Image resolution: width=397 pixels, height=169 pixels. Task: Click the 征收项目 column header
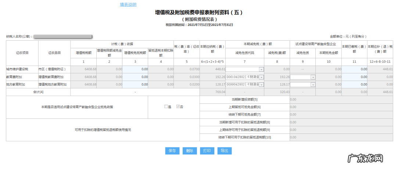pyautogui.click(x=22, y=53)
